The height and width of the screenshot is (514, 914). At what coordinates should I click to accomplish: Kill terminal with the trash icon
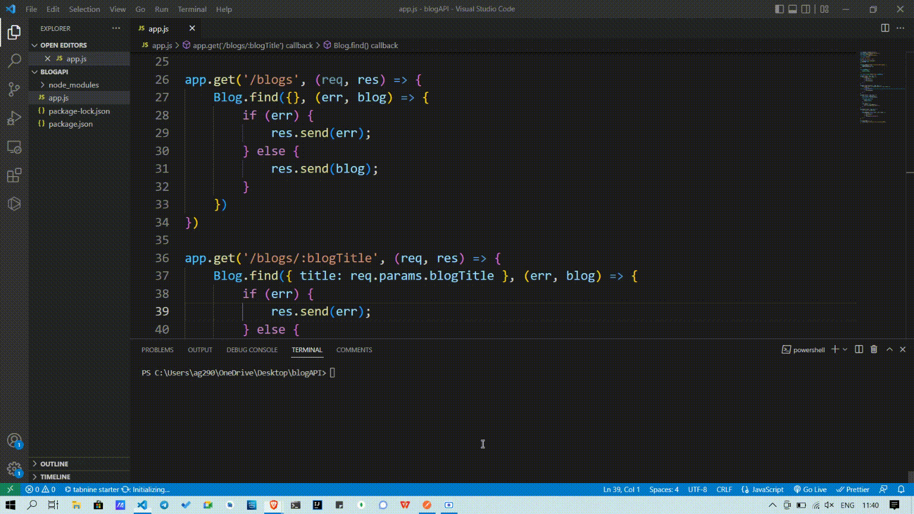[x=874, y=349]
